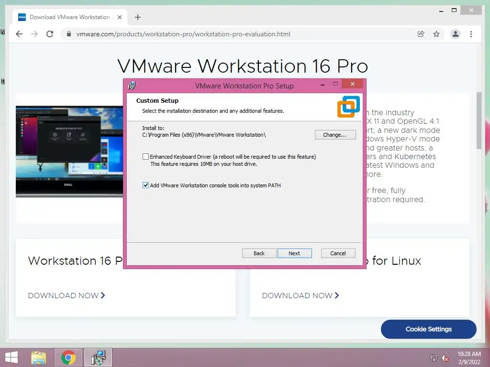
Task: Click the Workstation laptop product image
Action: 69,151
